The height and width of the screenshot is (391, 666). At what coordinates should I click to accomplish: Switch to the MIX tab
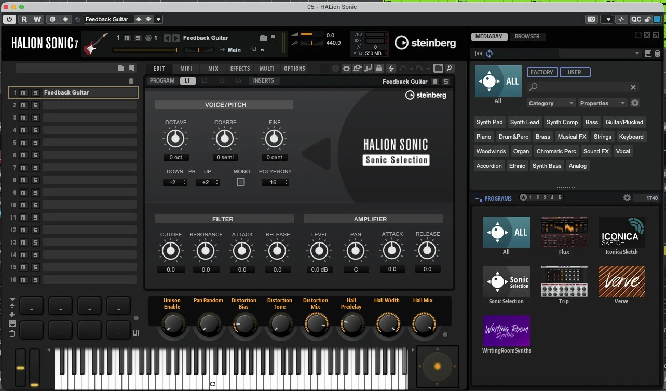coord(213,69)
